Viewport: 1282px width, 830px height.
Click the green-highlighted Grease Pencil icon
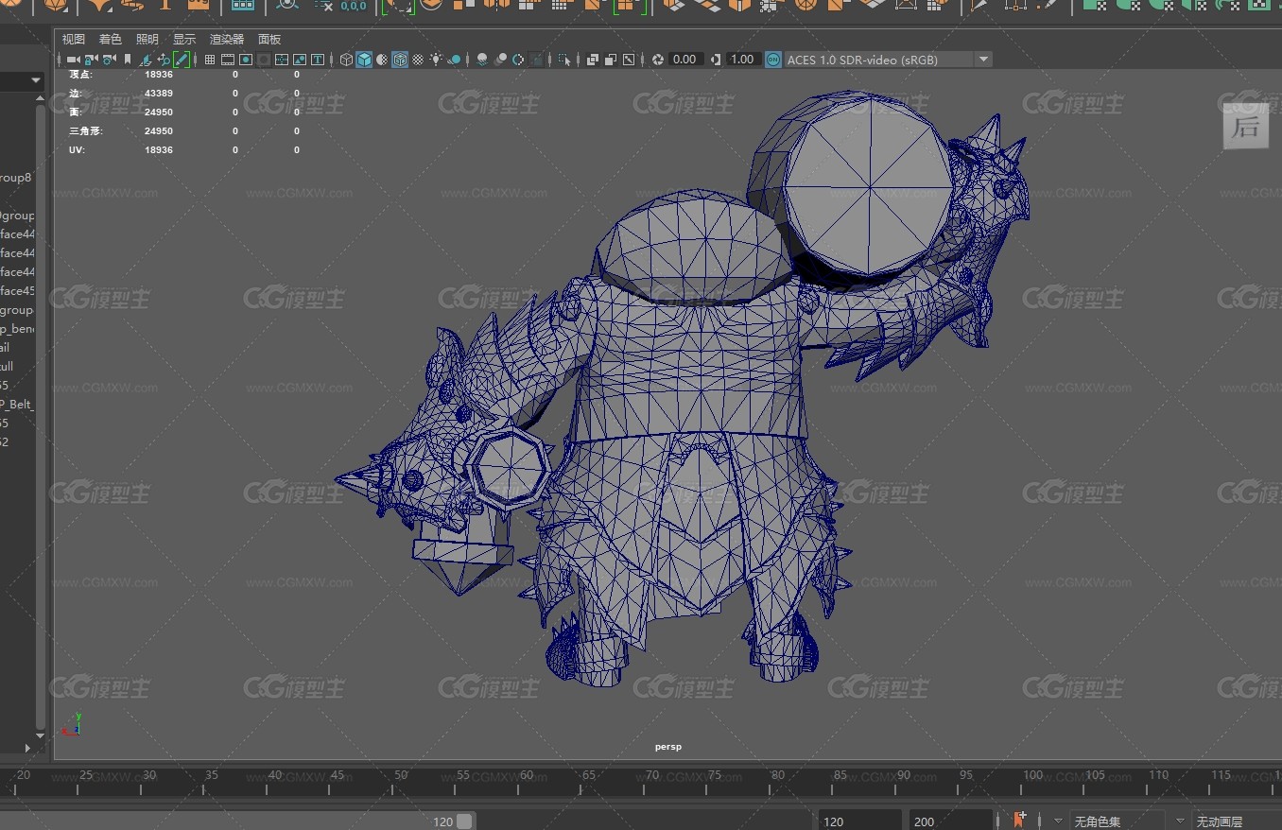click(x=182, y=60)
